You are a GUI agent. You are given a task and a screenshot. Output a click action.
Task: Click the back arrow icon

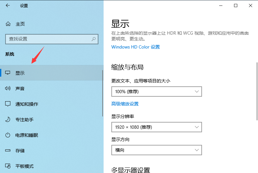[8, 5]
